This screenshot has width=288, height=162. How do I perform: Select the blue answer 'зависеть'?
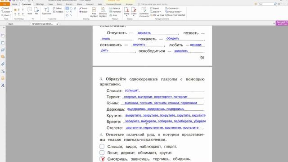click(181, 51)
